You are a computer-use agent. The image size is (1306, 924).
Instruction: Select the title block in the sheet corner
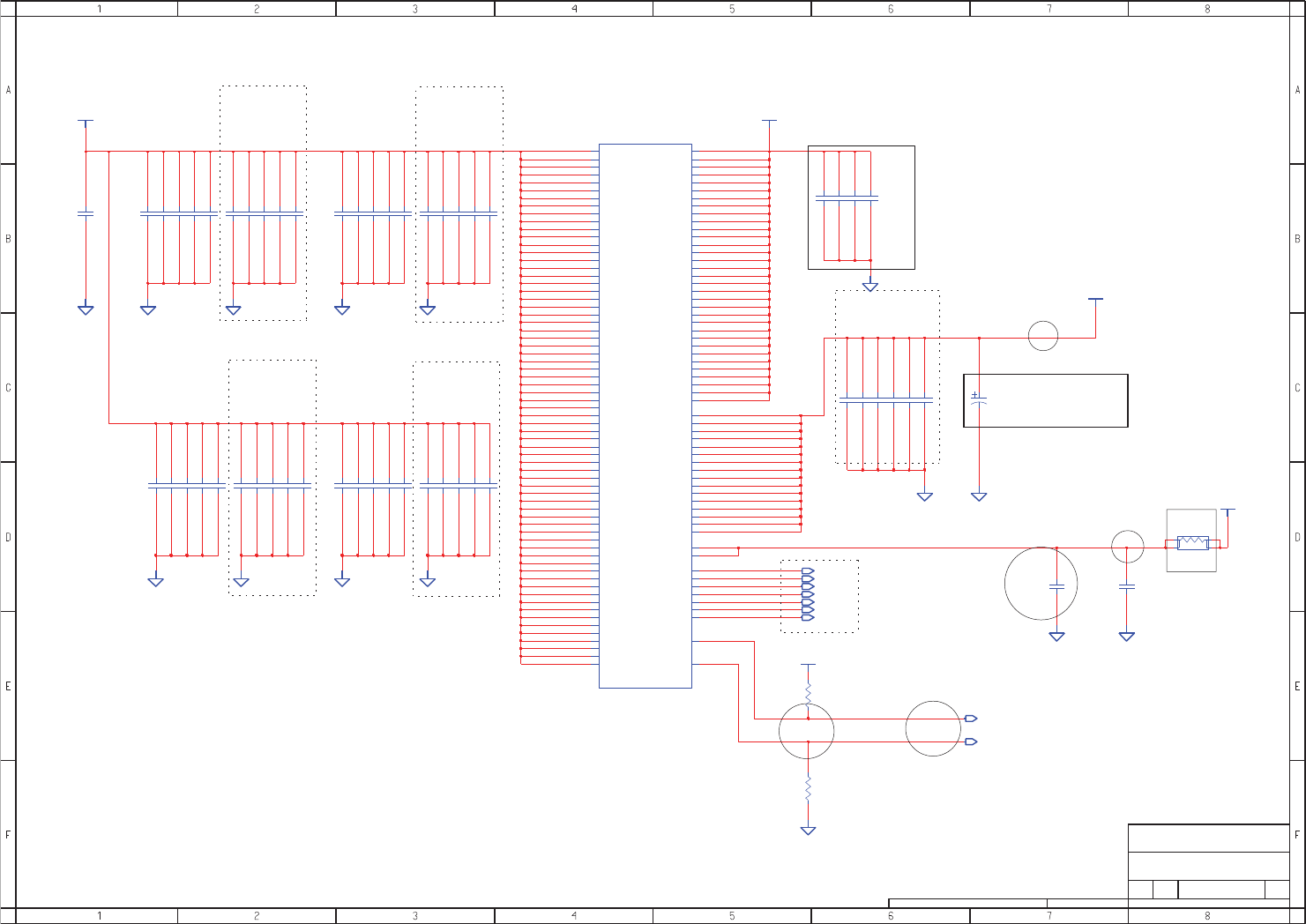click(x=1209, y=861)
